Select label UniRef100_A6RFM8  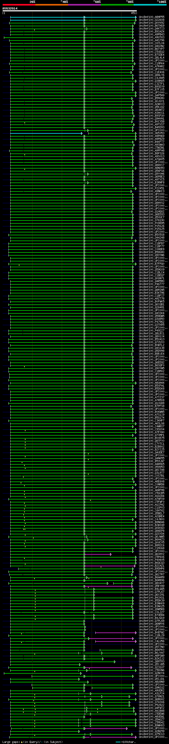point(152,490)
